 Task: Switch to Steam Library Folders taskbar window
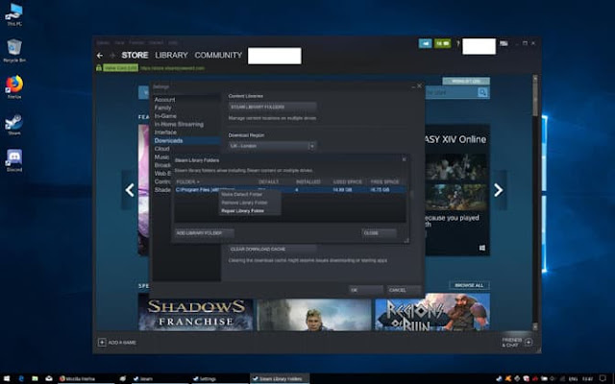(x=280, y=379)
